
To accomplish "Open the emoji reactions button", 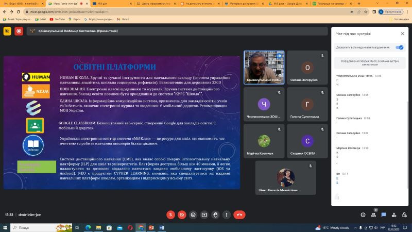I will pyautogui.click(x=193, y=214).
